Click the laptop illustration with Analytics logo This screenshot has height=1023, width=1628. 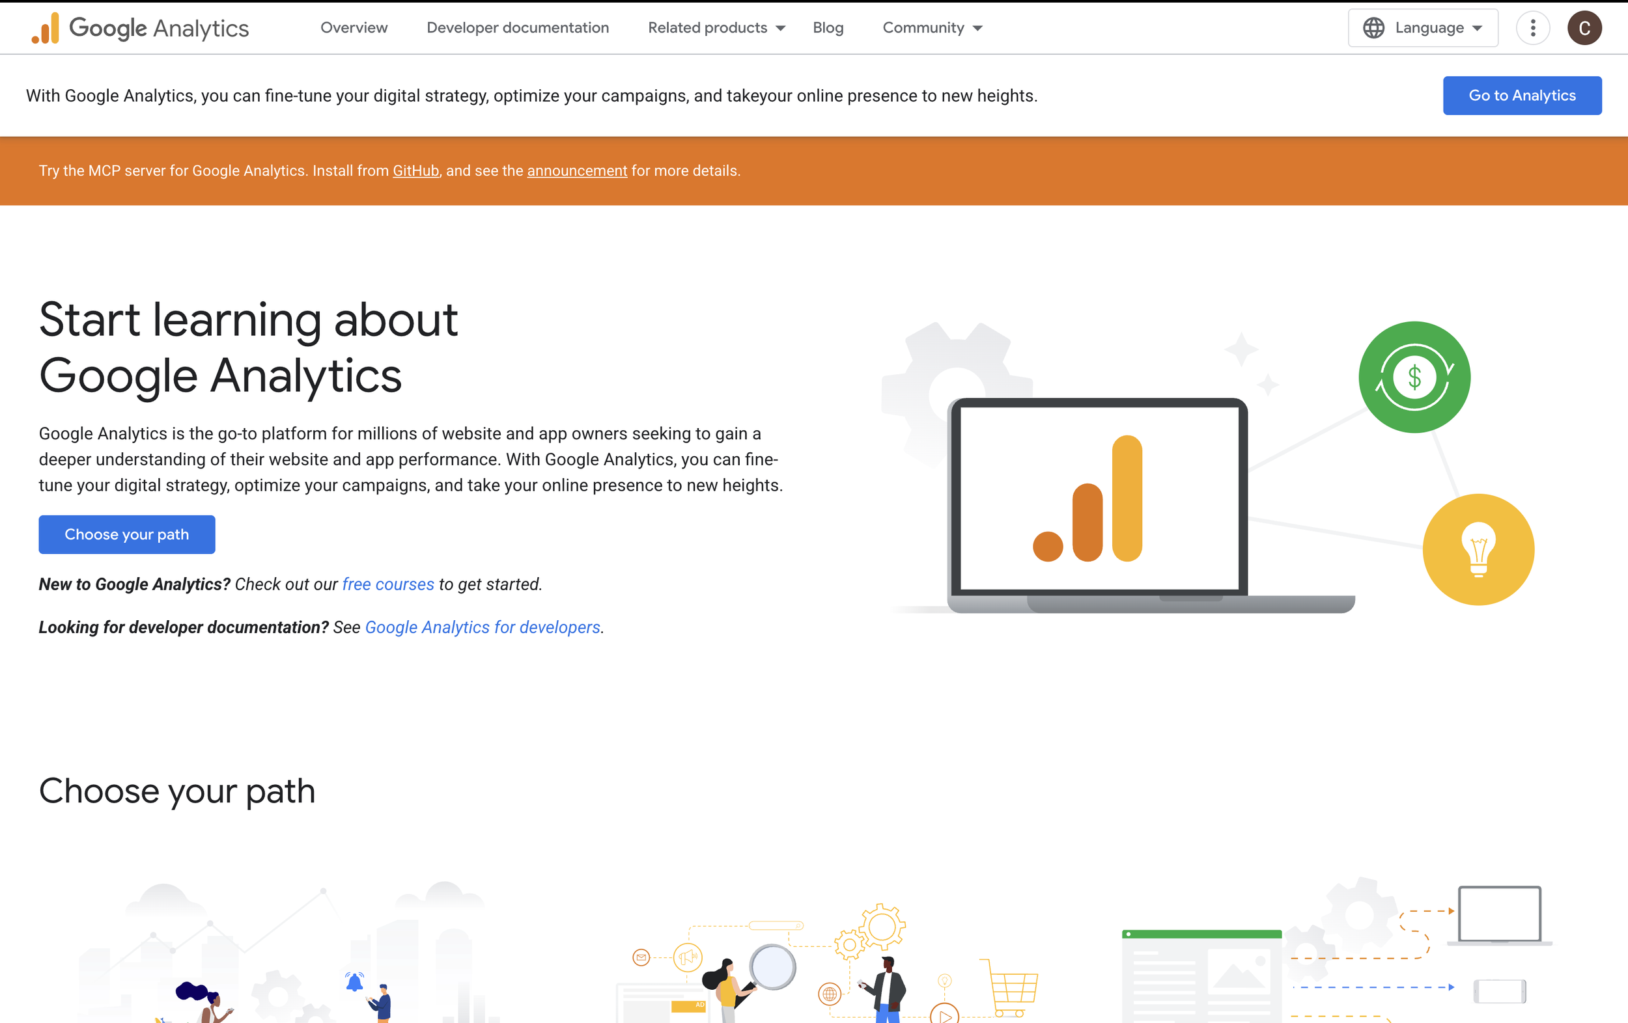tap(1100, 500)
